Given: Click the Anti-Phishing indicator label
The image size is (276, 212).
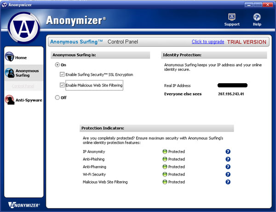Looking at the screenshot, I should 94,159.
